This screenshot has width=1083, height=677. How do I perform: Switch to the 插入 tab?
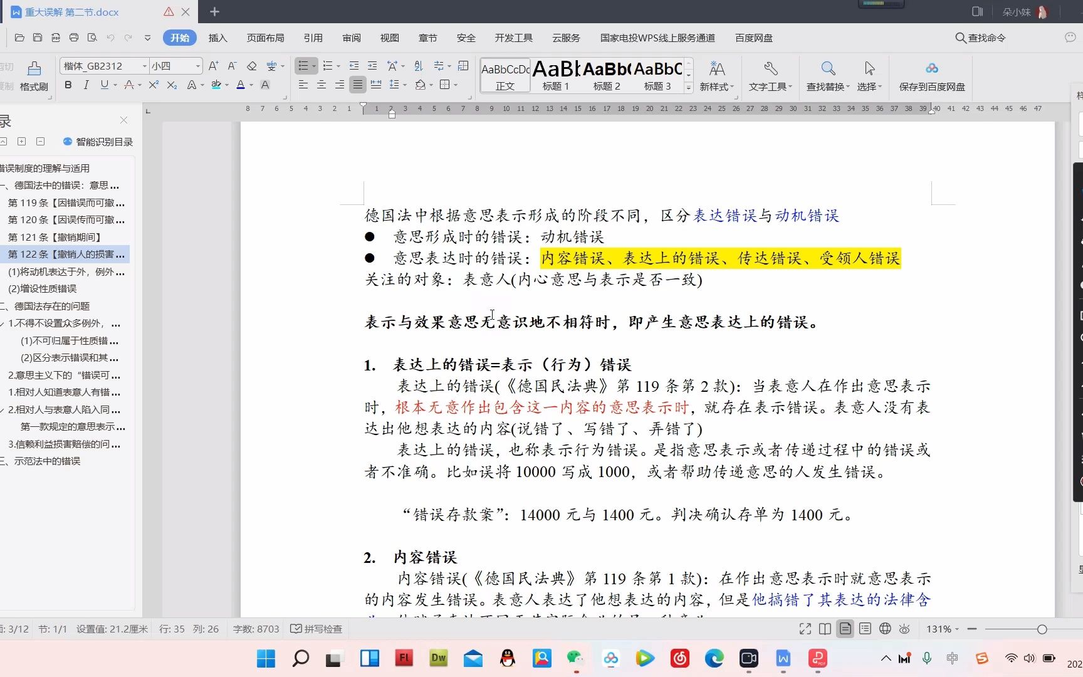(217, 38)
